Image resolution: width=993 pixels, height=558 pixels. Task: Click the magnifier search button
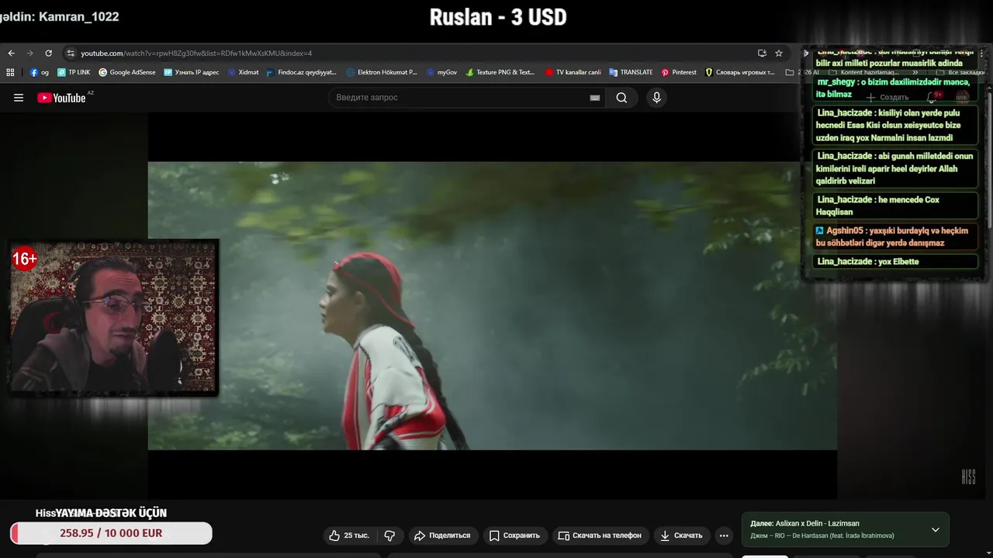point(621,98)
